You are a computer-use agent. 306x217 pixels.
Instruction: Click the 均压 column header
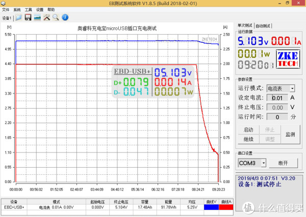(192, 202)
